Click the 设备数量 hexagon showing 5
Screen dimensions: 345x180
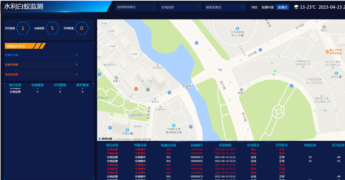52,28
